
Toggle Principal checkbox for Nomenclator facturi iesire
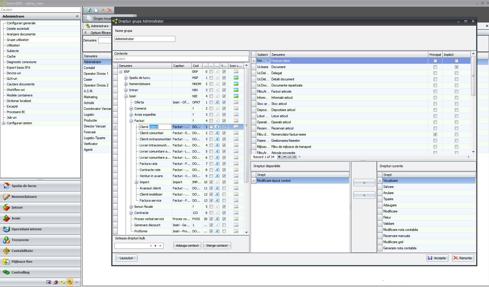[x=435, y=134]
